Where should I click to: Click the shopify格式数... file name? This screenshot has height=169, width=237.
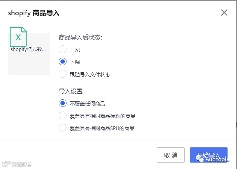point(28,49)
